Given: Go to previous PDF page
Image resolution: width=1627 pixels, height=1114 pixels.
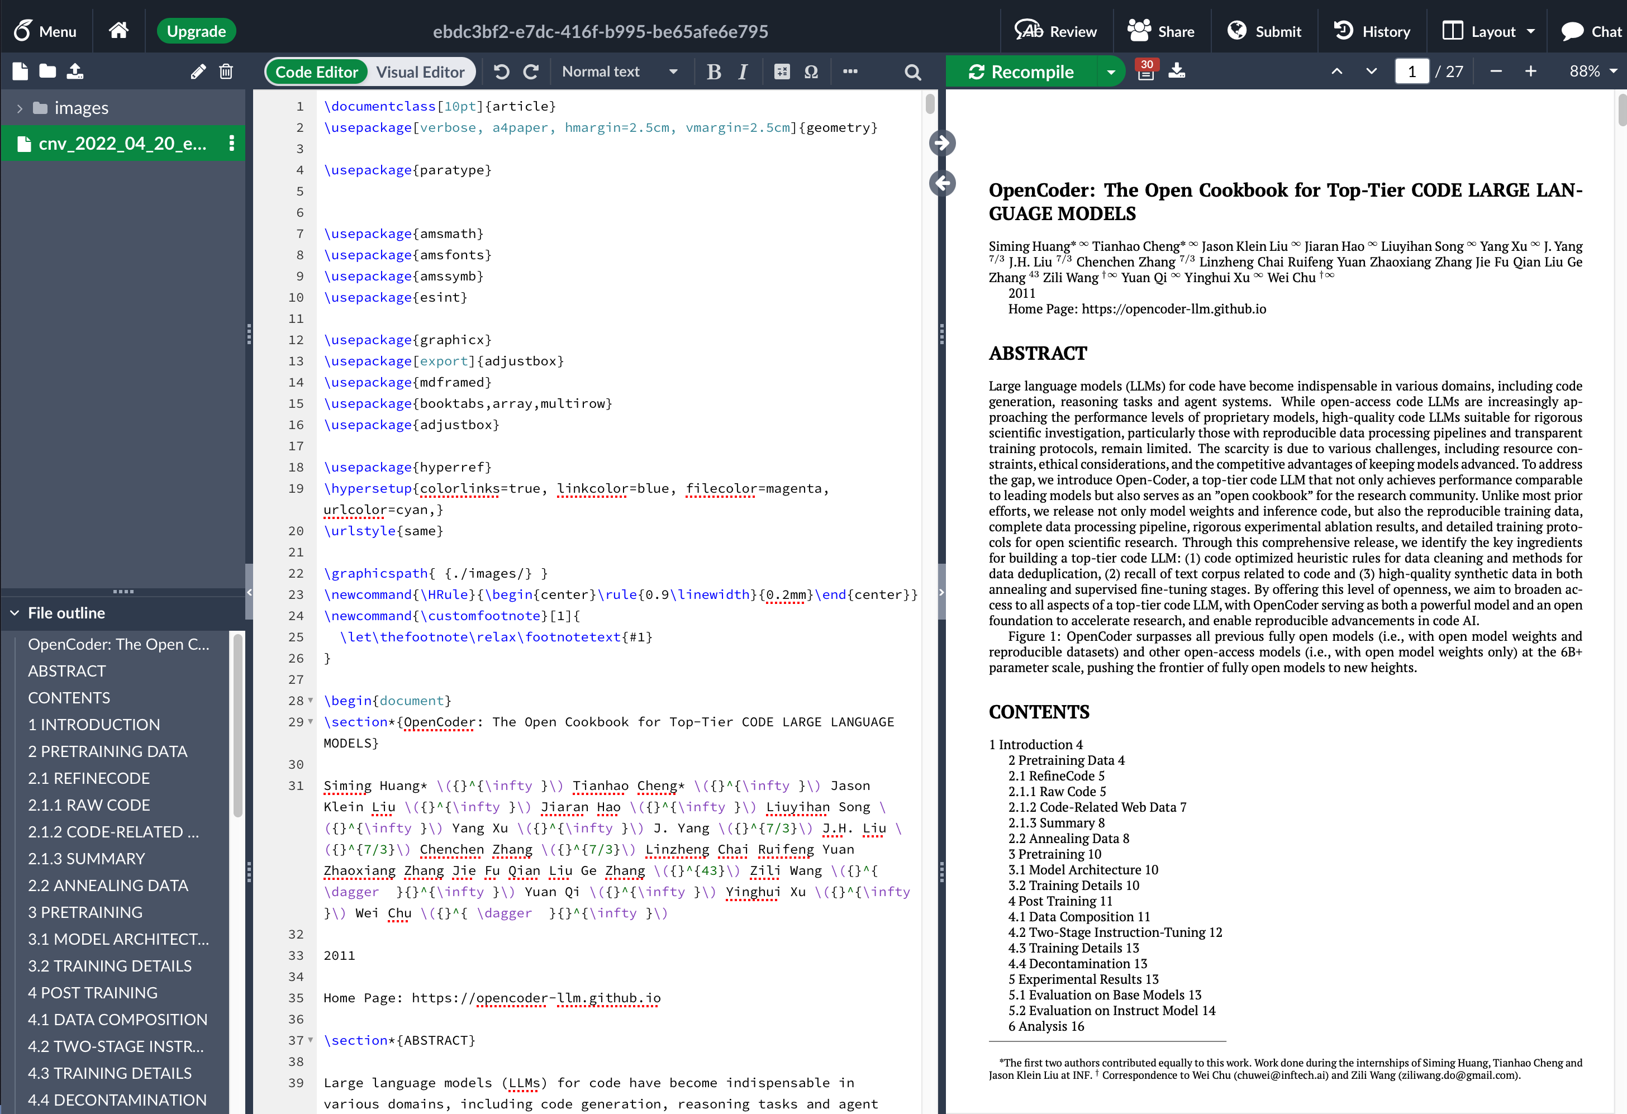Looking at the screenshot, I should tap(1336, 72).
